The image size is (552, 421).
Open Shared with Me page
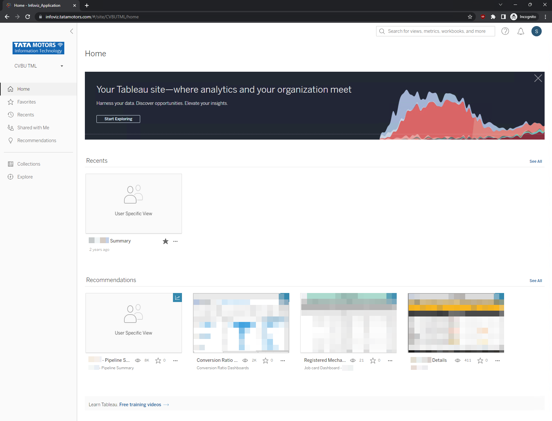tap(33, 128)
